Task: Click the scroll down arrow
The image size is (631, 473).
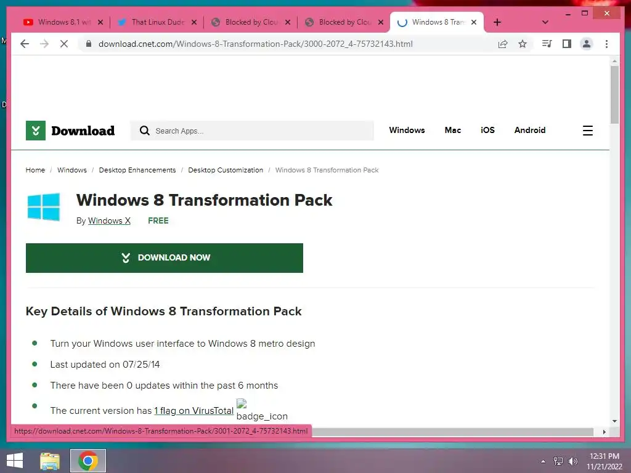Action: 614,421
